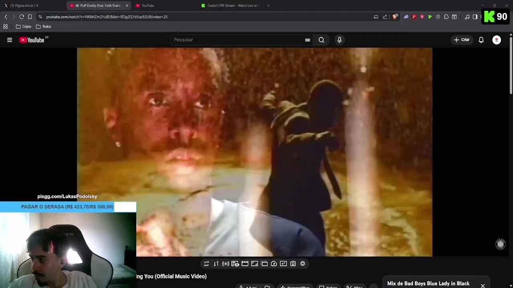Click the PAGAR O SERASA progress bar
This screenshot has height=288, width=513.
[68, 207]
